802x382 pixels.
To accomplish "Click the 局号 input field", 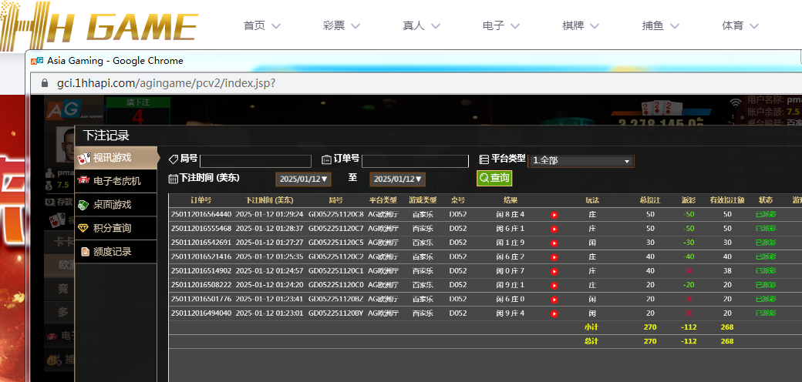I will click(255, 161).
